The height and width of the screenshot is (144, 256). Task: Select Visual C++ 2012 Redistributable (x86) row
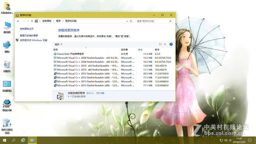pos(114,77)
